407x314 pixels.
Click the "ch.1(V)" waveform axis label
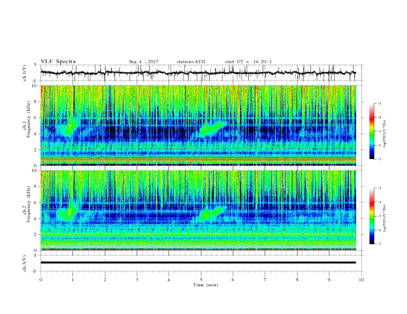coord(25,73)
